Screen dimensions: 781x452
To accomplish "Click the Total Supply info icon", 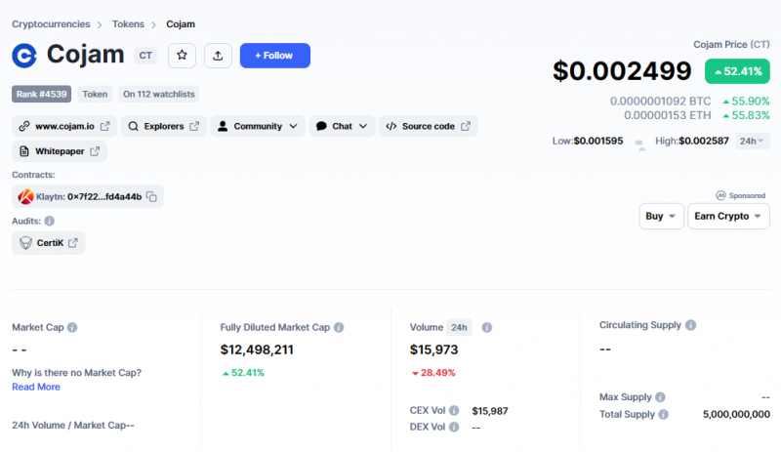I will click(x=664, y=414).
